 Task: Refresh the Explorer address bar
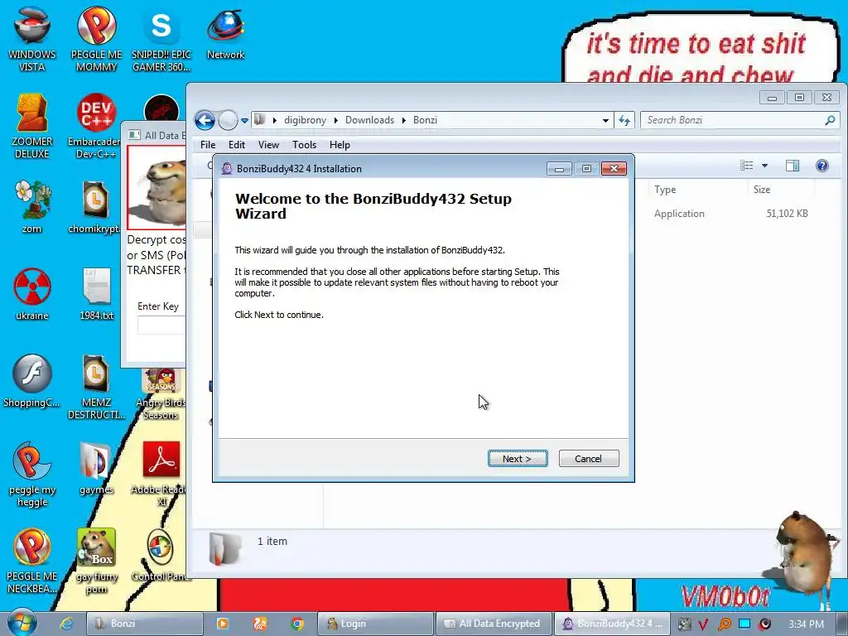(624, 120)
